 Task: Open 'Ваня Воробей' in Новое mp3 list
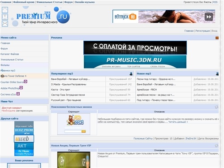point(156,84)
